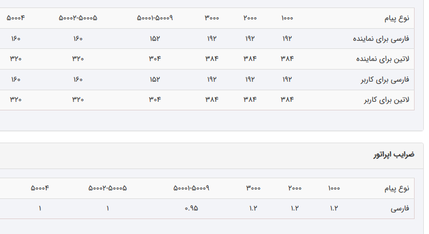The image size is (429, 234).
Task: Click the 152 cell in 'فارسی برای کاربر' row
Action: [155, 79]
